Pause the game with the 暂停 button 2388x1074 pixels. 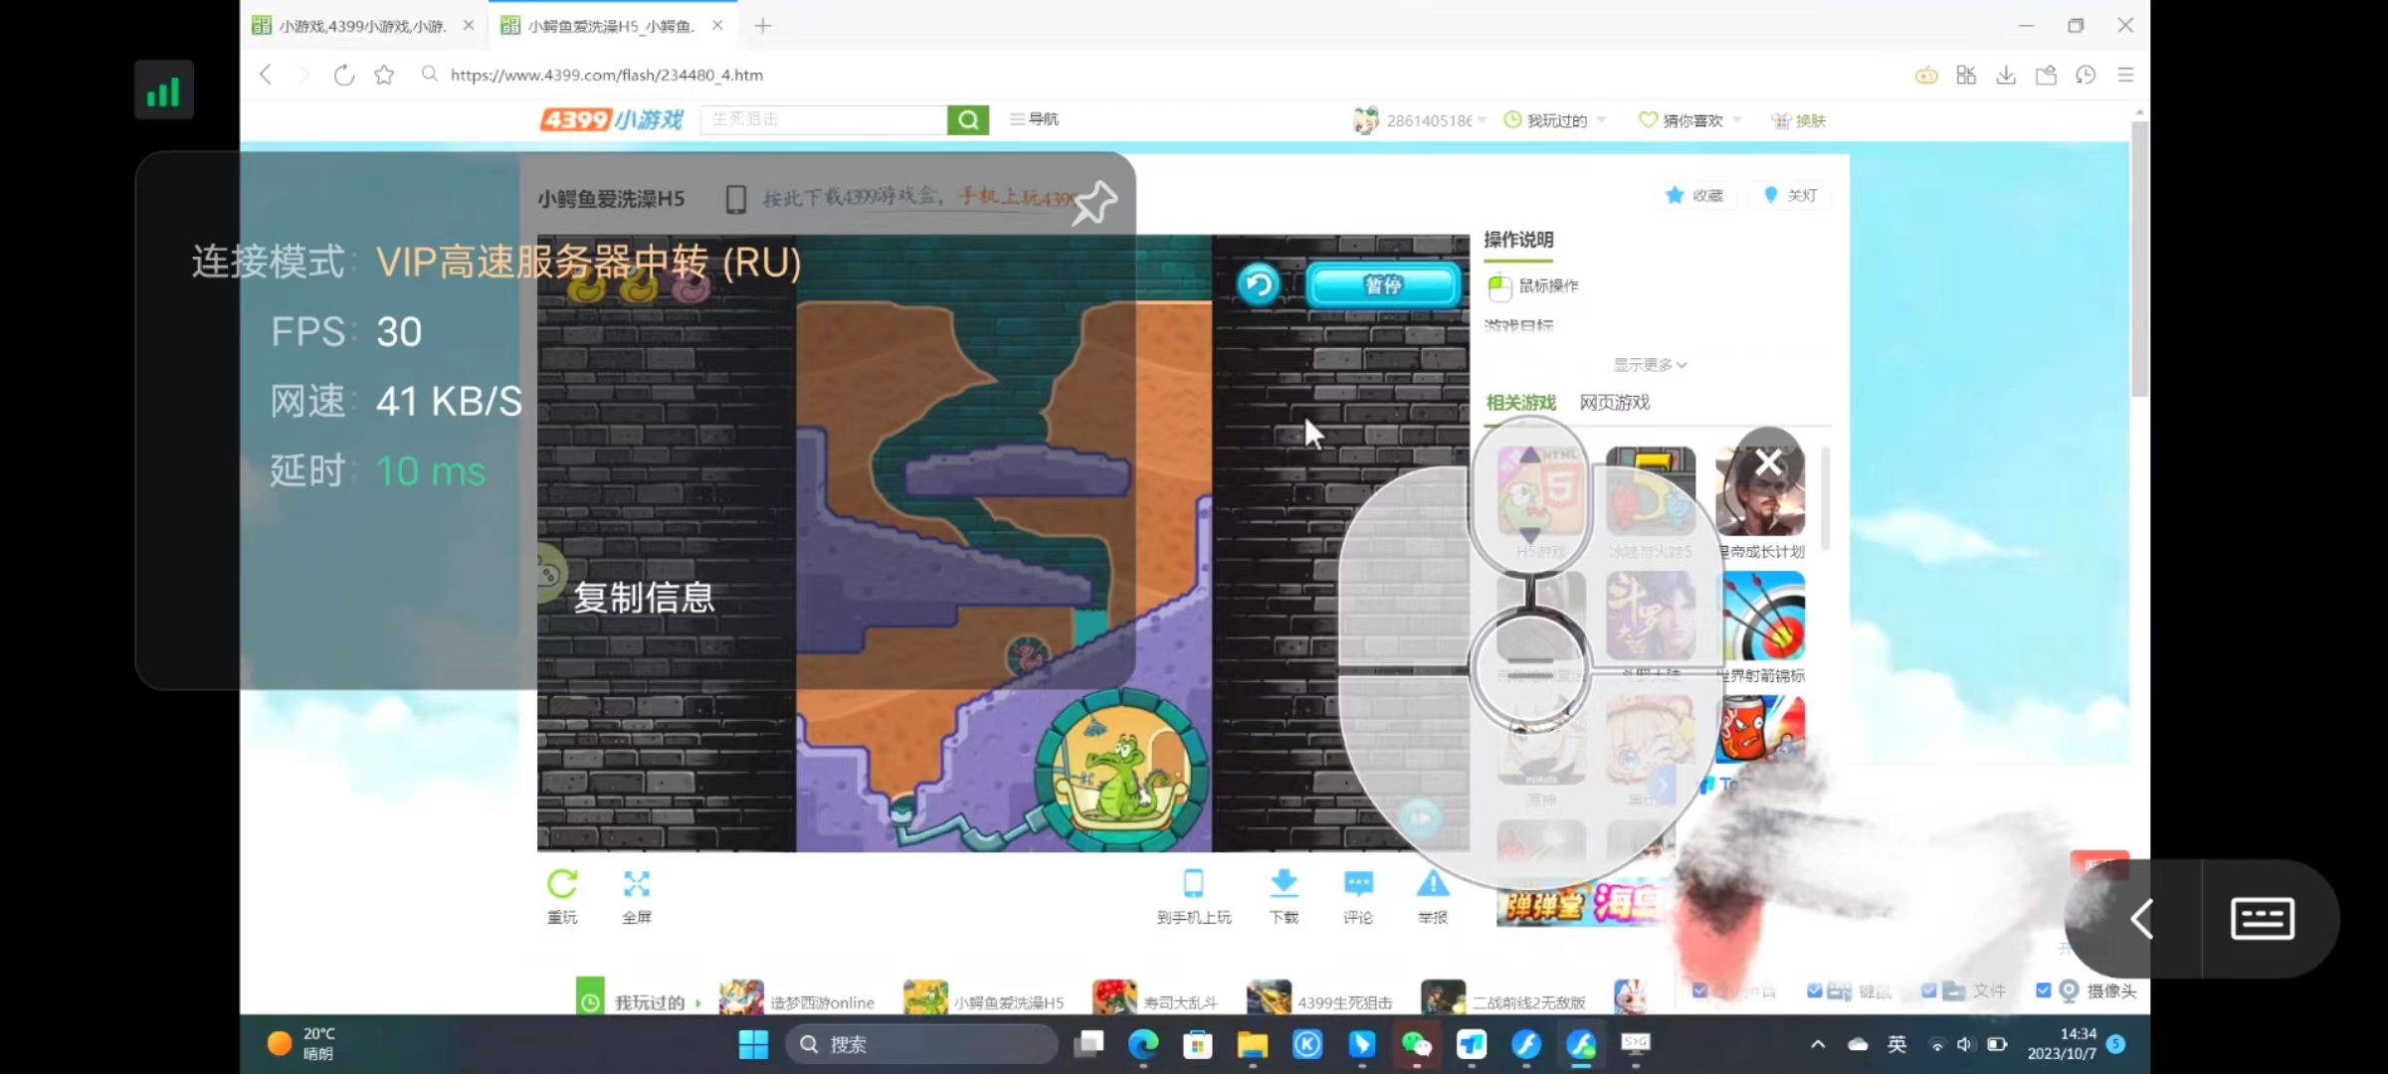(x=1383, y=285)
